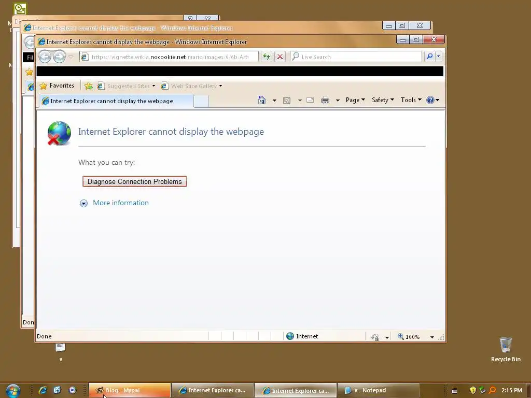
Task: Go forward with the Forward arrow button
Action: click(59, 56)
